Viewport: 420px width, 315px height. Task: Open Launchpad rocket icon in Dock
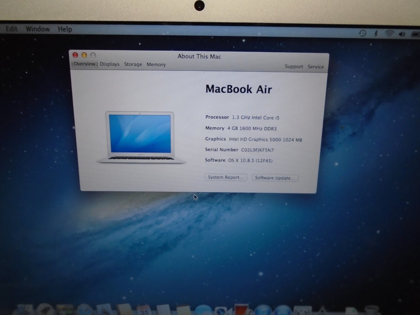coord(45,309)
